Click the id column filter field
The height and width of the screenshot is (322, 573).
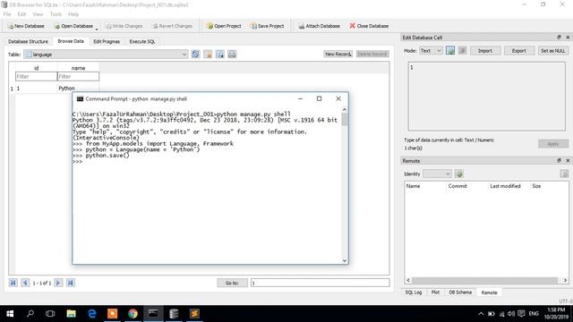pos(36,77)
